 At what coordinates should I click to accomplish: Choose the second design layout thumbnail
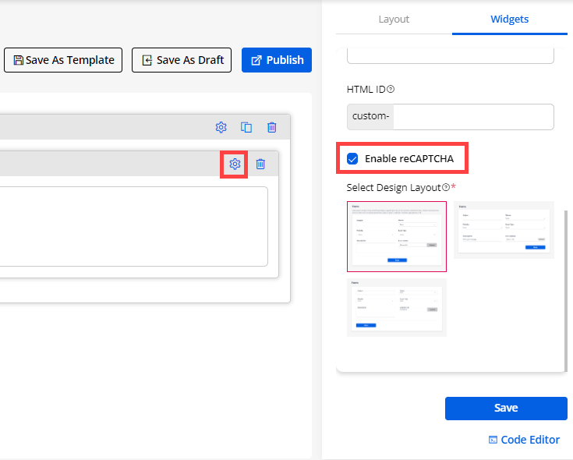click(x=504, y=230)
